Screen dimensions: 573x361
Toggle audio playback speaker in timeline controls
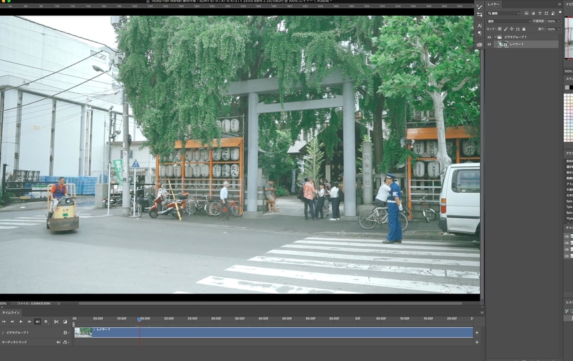(x=37, y=322)
